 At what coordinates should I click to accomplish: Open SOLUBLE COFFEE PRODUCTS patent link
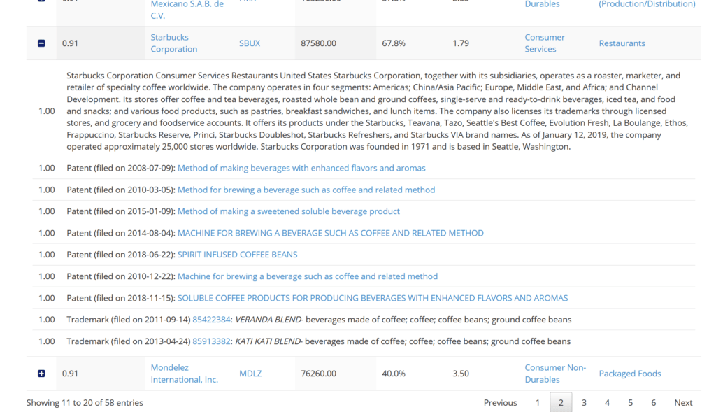tap(373, 298)
